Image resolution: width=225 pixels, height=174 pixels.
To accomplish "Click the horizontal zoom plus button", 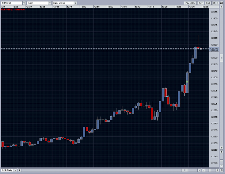I will coord(217,170).
